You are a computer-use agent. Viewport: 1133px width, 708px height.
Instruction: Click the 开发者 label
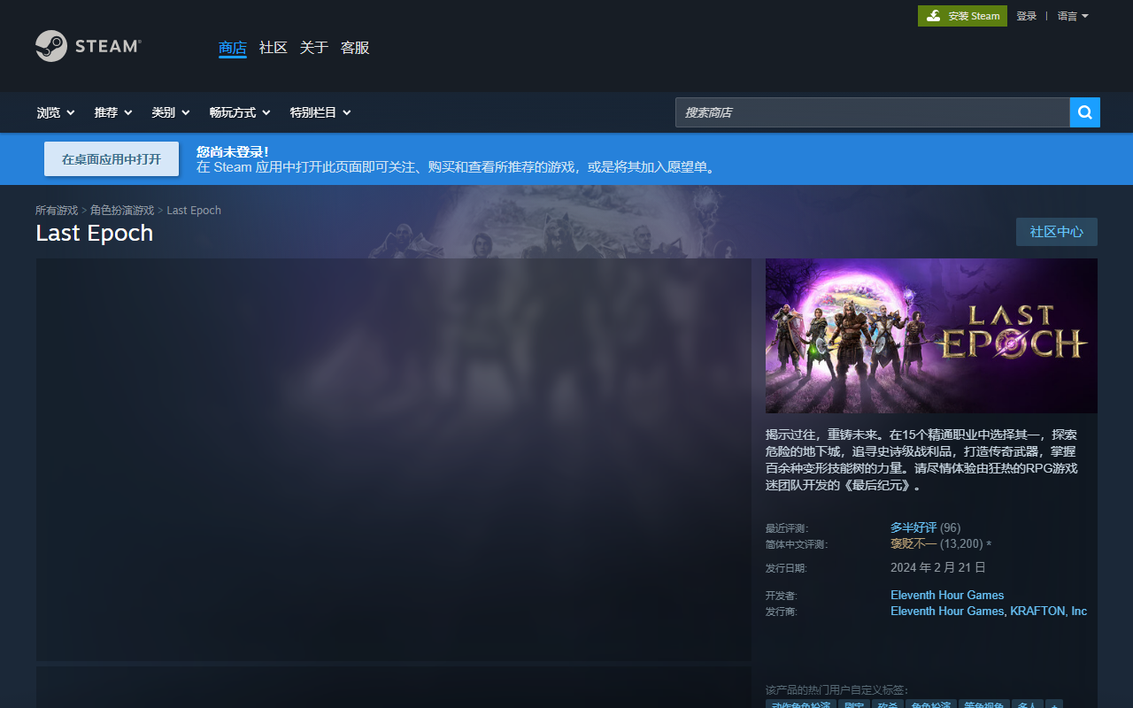(x=782, y=596)
